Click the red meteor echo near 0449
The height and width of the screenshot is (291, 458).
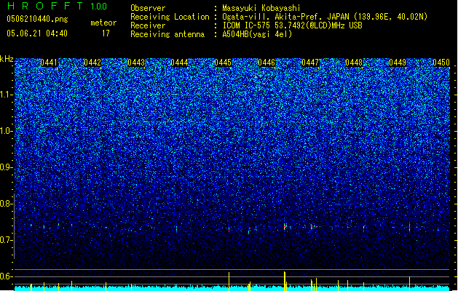[409, 227]
